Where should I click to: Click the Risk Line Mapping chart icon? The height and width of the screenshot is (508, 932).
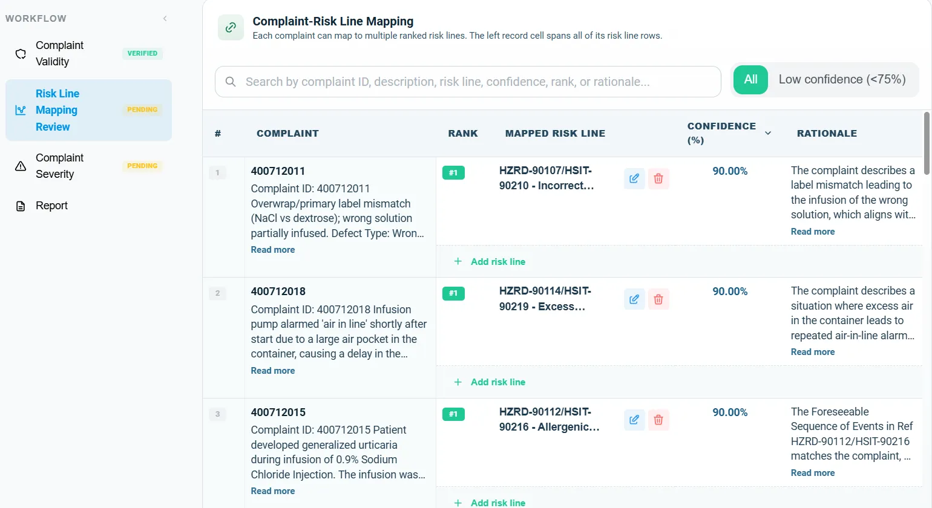21,110
